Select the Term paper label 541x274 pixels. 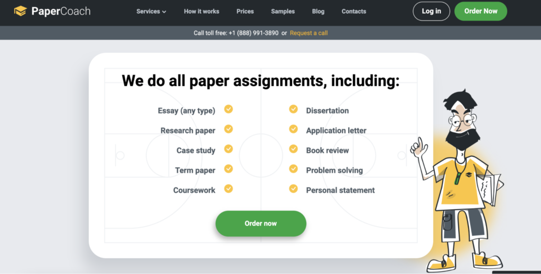tap(195, 170)
